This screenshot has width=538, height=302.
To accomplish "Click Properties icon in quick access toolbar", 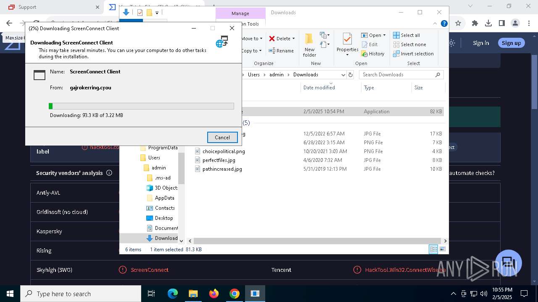I will (140, 13).
